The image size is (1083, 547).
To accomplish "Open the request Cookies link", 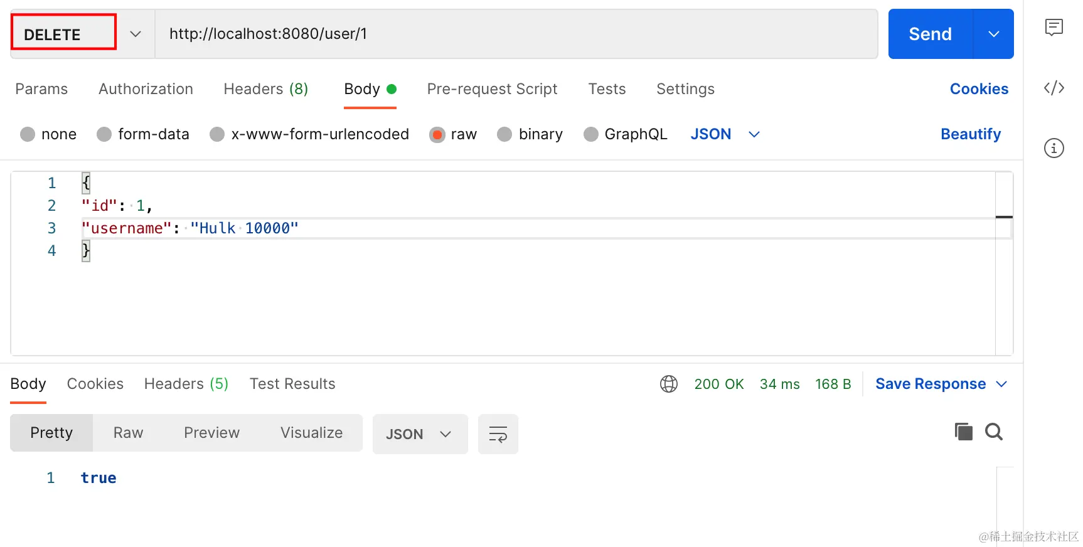I will point(979,89).
